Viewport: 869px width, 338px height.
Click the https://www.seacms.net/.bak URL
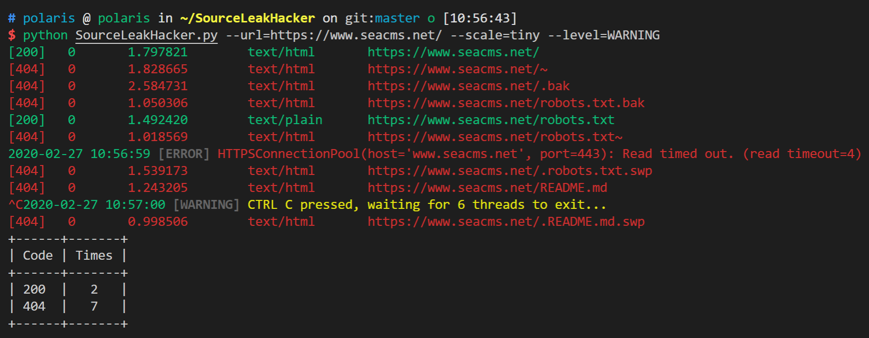tap(469, 86)
